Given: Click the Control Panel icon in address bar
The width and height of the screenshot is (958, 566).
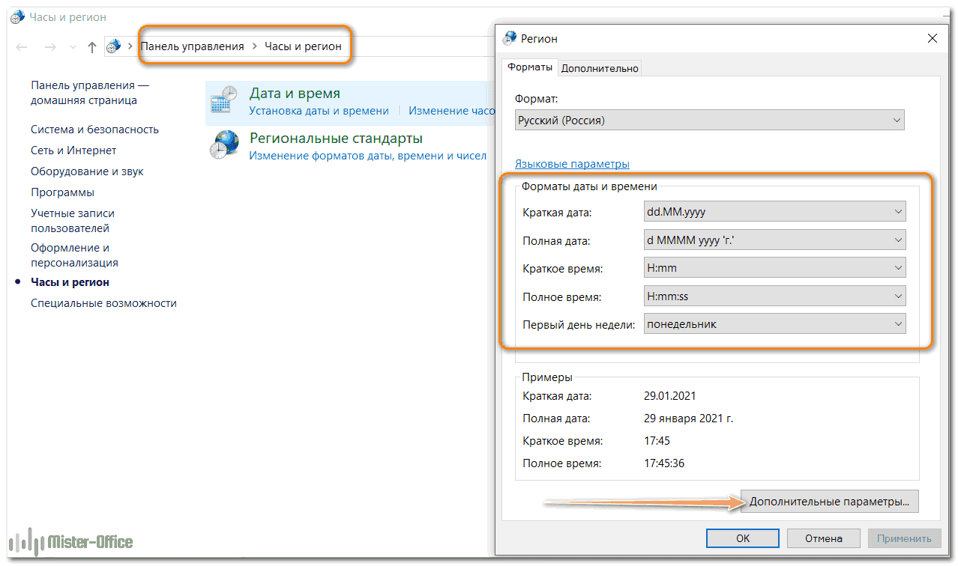Looking at the screenshot, I should click(113, 46).
